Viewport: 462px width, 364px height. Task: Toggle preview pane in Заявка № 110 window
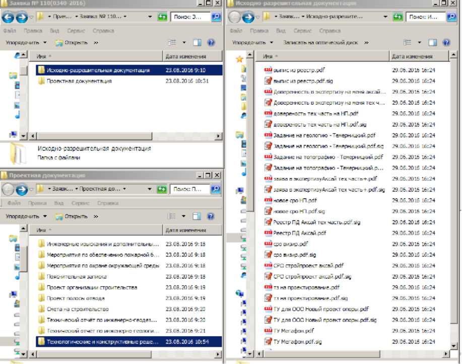tap(197, 43)
